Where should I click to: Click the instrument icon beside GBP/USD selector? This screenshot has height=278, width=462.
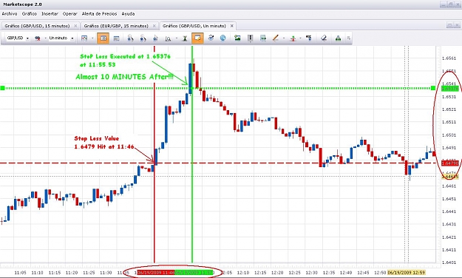point(38,38)
